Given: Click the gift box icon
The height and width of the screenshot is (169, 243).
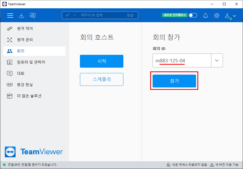Looking at the screenshot, I should pyautogui.click(x=10, y=96).
